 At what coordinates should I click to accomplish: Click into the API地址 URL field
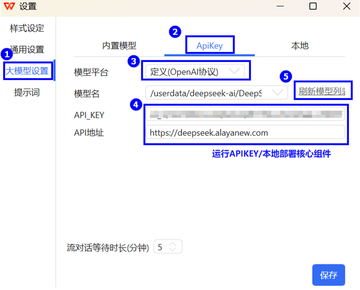coord(245,132)
